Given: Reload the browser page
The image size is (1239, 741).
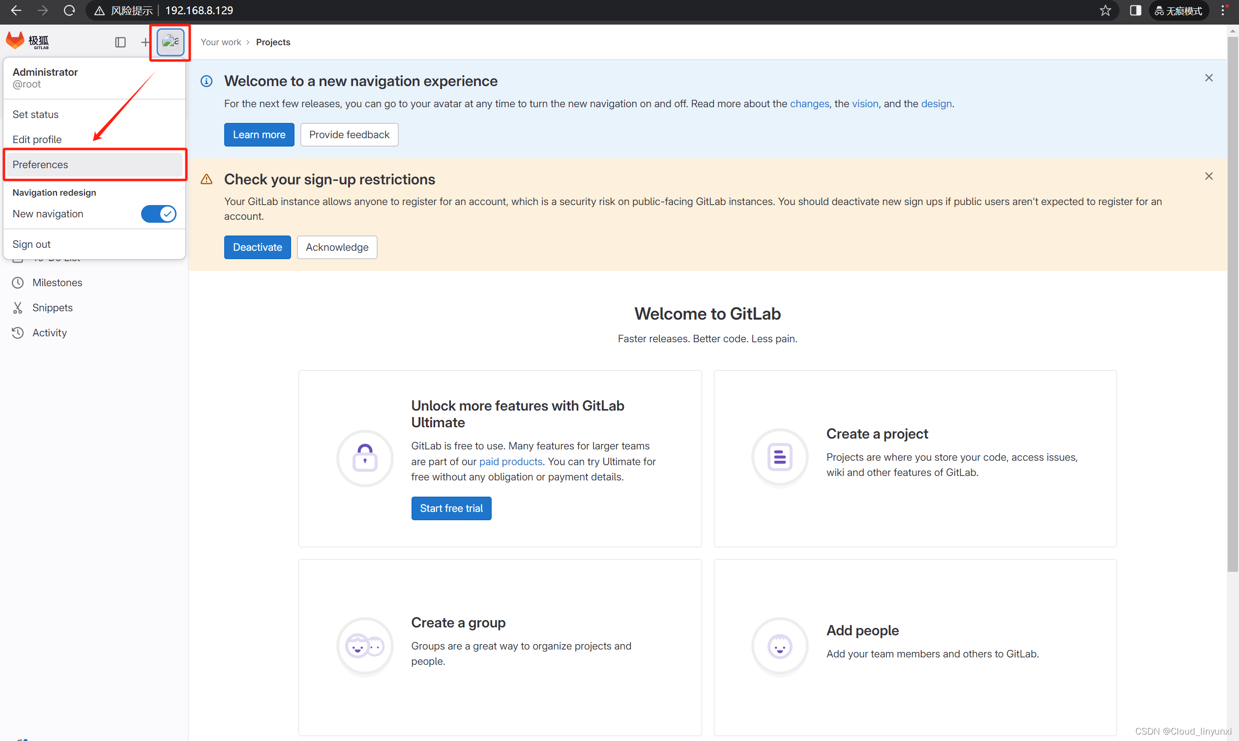Looking at the screenshot, I should point(69,10).
